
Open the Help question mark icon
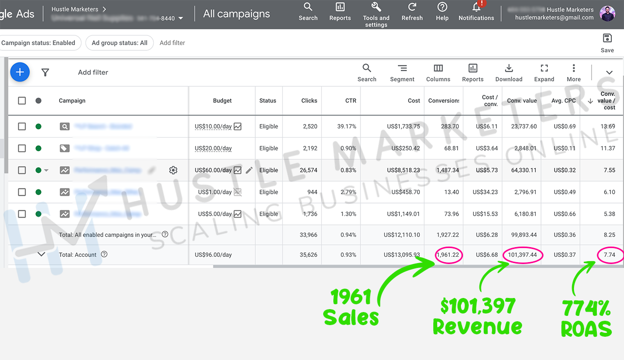442,7
